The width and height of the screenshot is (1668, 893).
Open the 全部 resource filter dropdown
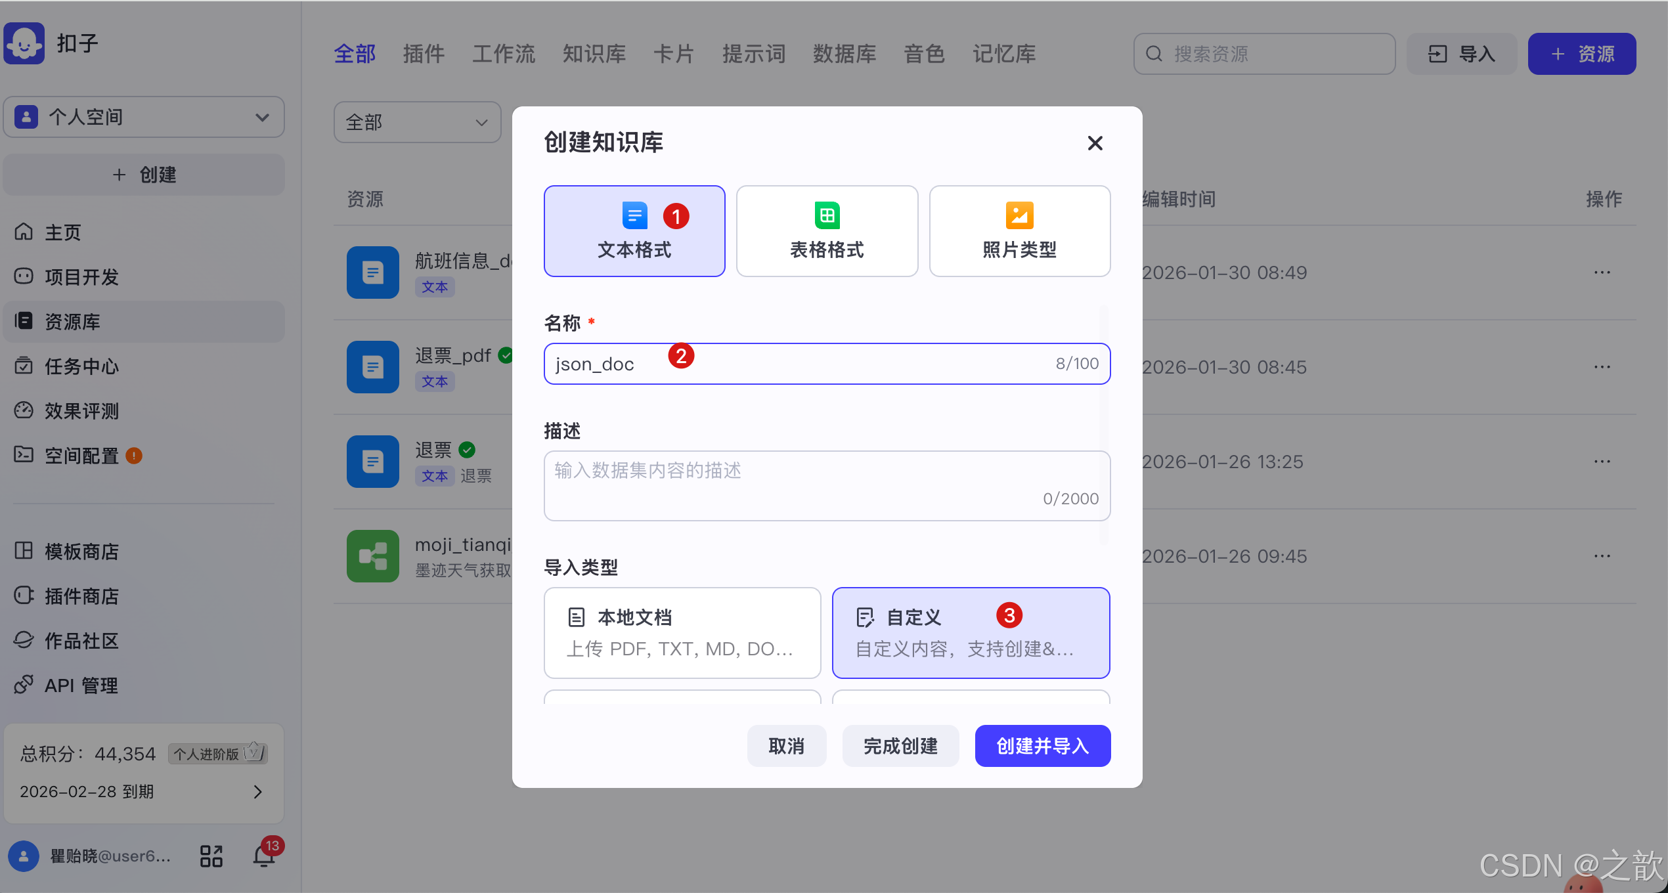(x=417, y=122)
